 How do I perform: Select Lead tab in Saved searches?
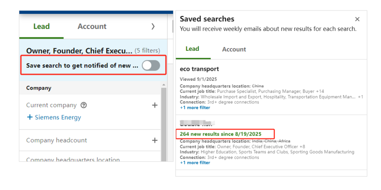[x=192, y=49]
